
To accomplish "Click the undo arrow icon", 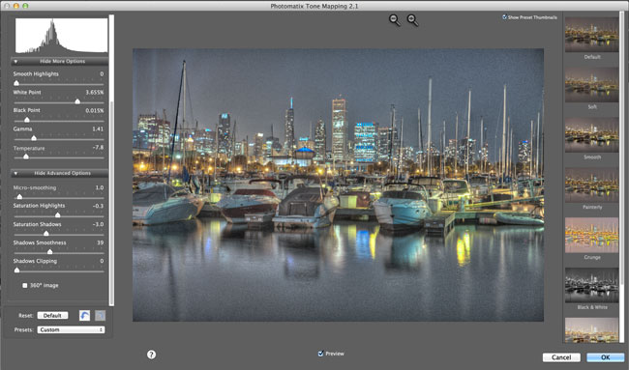I will click(84, 316).
